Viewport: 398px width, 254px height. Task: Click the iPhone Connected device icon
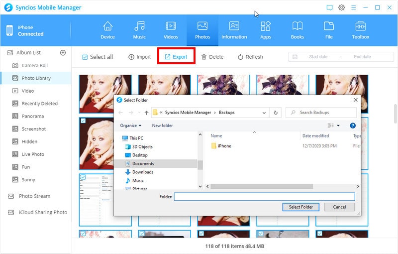9,30
